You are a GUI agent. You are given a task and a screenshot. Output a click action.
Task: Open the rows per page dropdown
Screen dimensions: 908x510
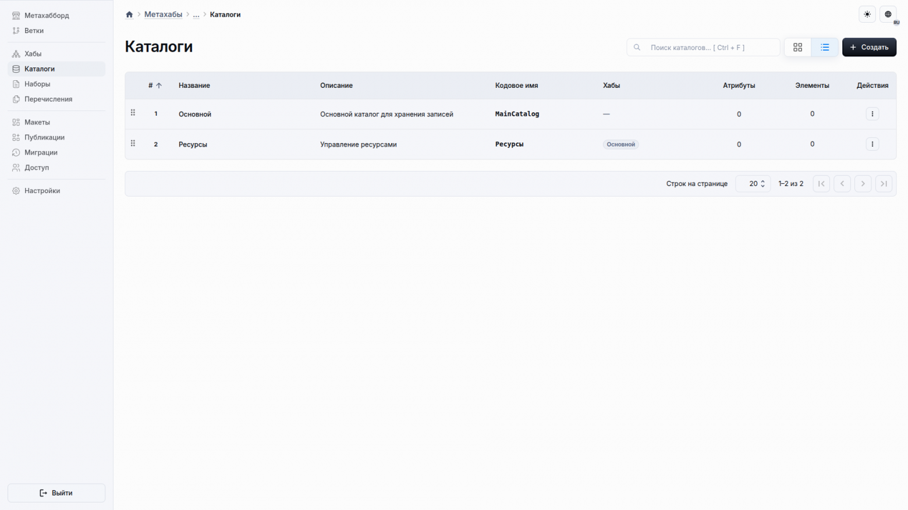[x=753, y=184]
